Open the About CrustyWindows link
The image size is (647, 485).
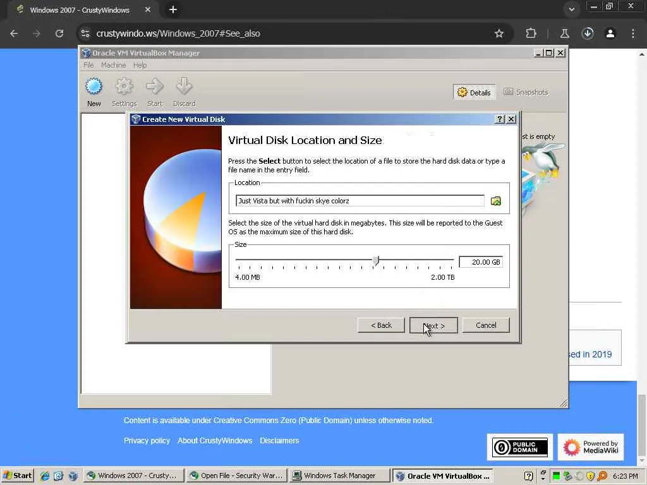215,440
